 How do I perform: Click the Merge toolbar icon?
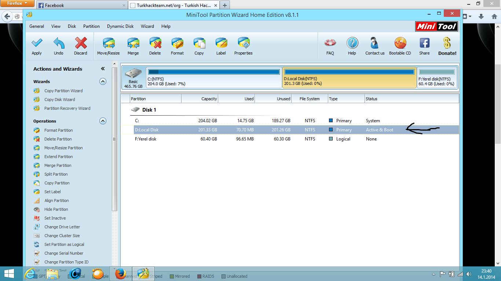coord(133,44)
